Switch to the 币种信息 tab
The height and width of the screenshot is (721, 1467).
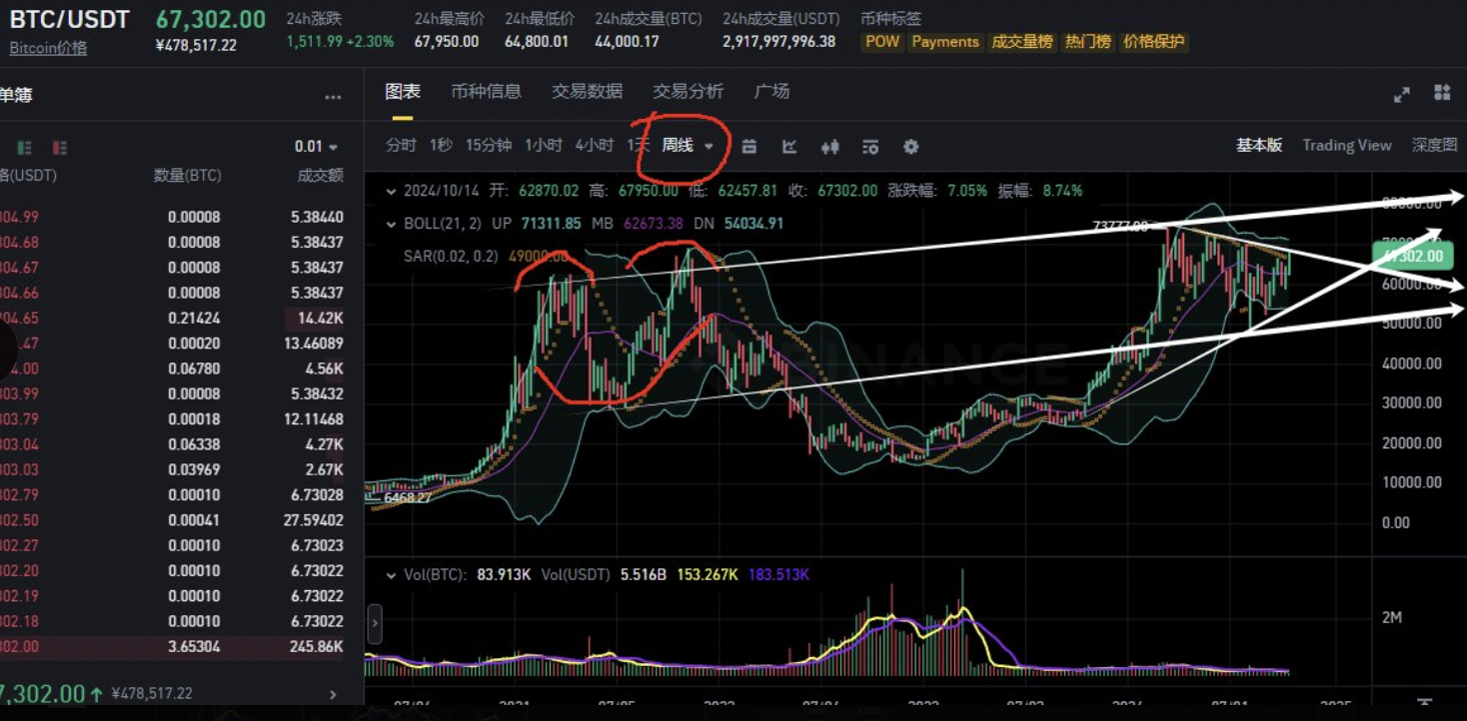486,92
